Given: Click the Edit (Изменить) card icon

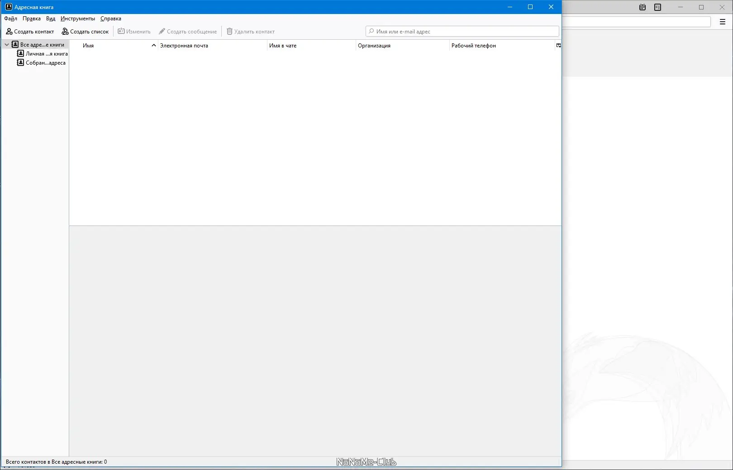Looking at the screenshot, I should [121, 31].
